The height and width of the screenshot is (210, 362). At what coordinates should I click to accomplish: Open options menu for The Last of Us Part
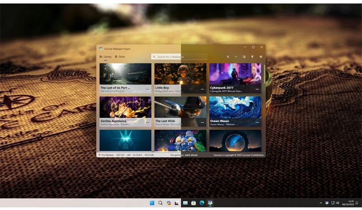[148, 89]
